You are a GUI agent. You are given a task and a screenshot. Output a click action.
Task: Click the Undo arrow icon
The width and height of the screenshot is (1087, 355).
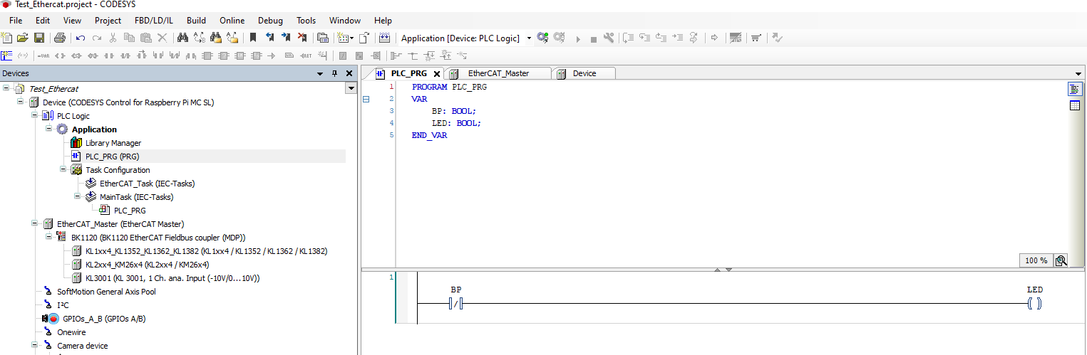pos(81,38)
